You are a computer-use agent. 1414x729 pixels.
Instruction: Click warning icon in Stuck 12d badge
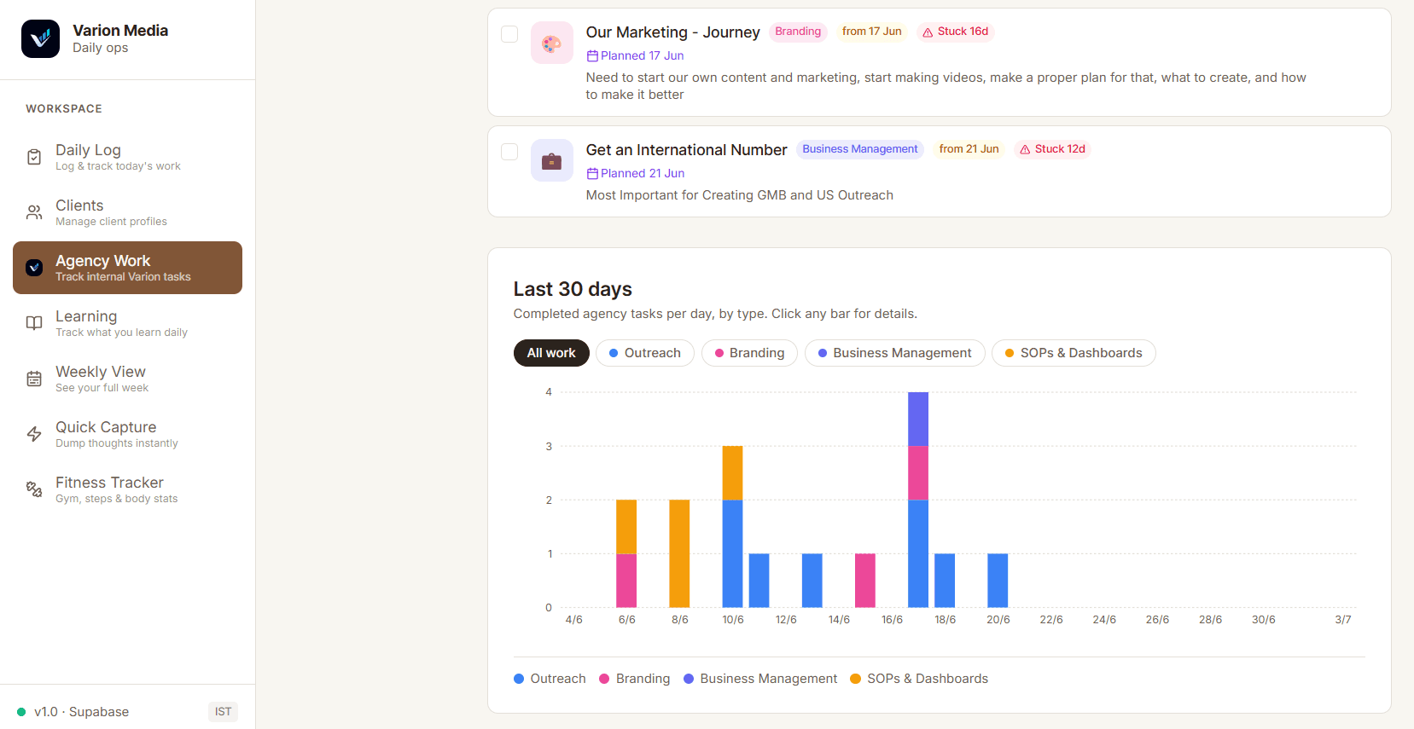(1025, 150)
